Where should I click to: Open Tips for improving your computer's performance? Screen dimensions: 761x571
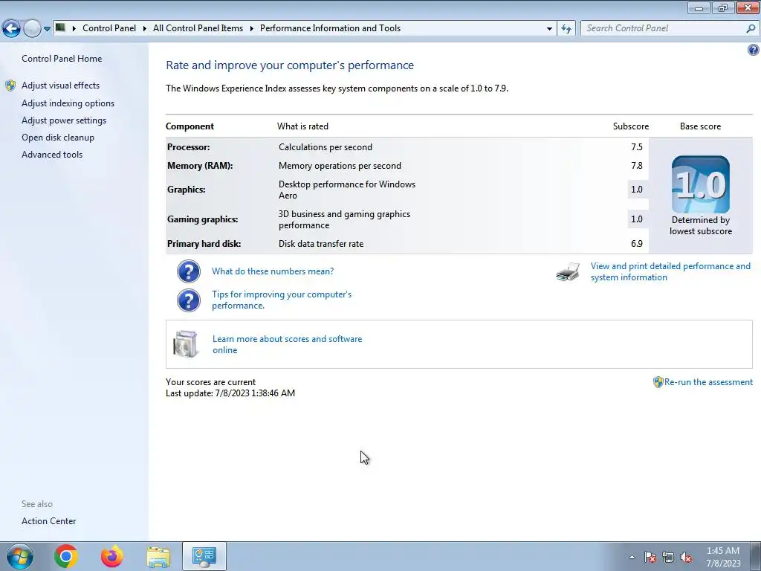click(282, 300)
